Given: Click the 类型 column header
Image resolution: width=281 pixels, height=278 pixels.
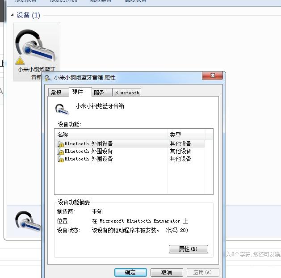Looking at the screenshot, I should [186, 135].
